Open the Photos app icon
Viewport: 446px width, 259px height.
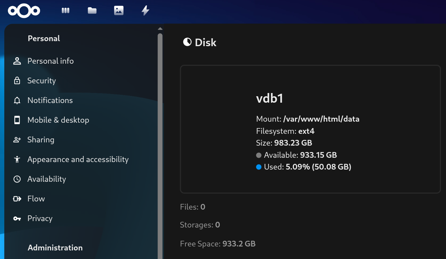(x=119, y=11)
